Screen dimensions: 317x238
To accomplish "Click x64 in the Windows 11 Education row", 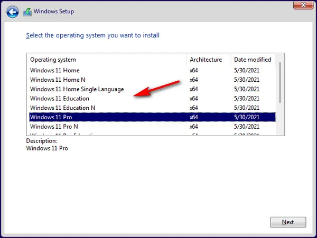I will point(194,99).
